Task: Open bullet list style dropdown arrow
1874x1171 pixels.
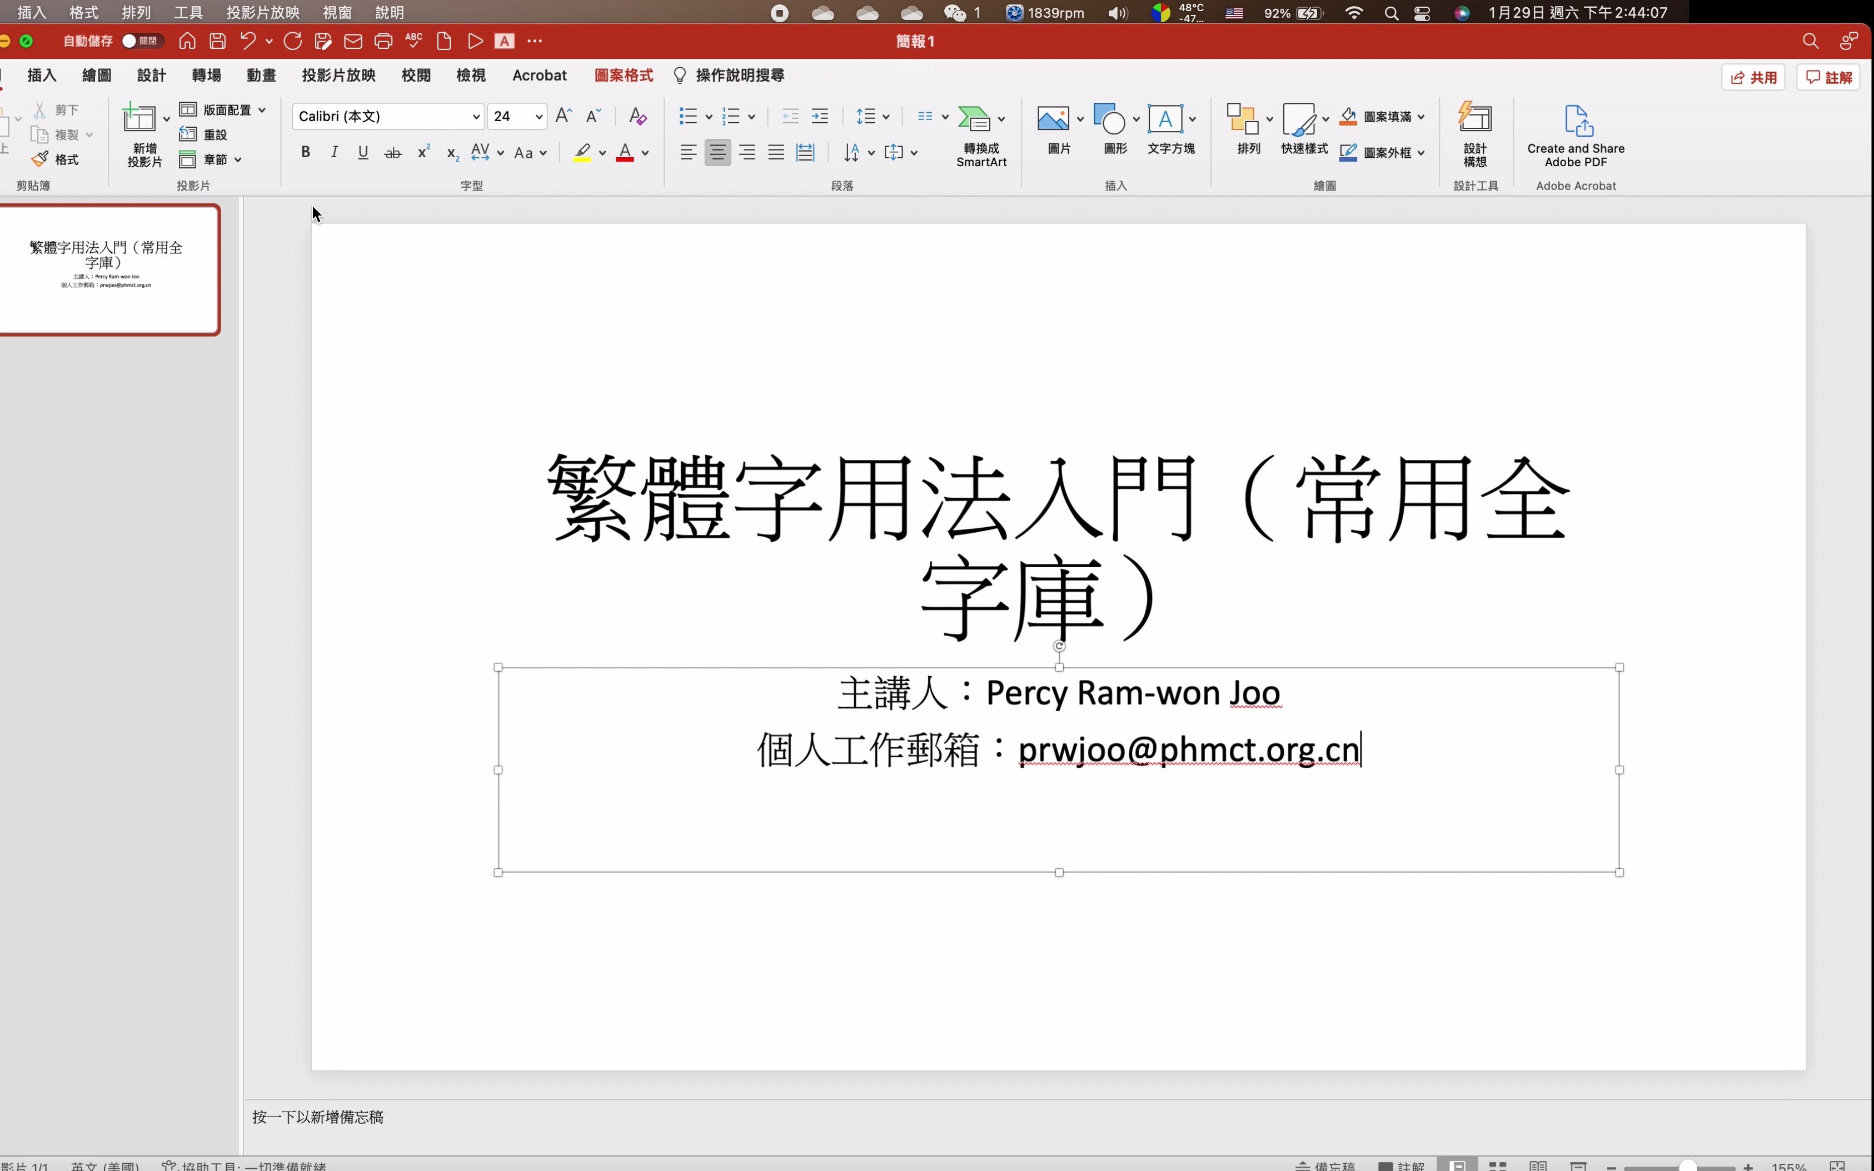Action: coord(708,117)
